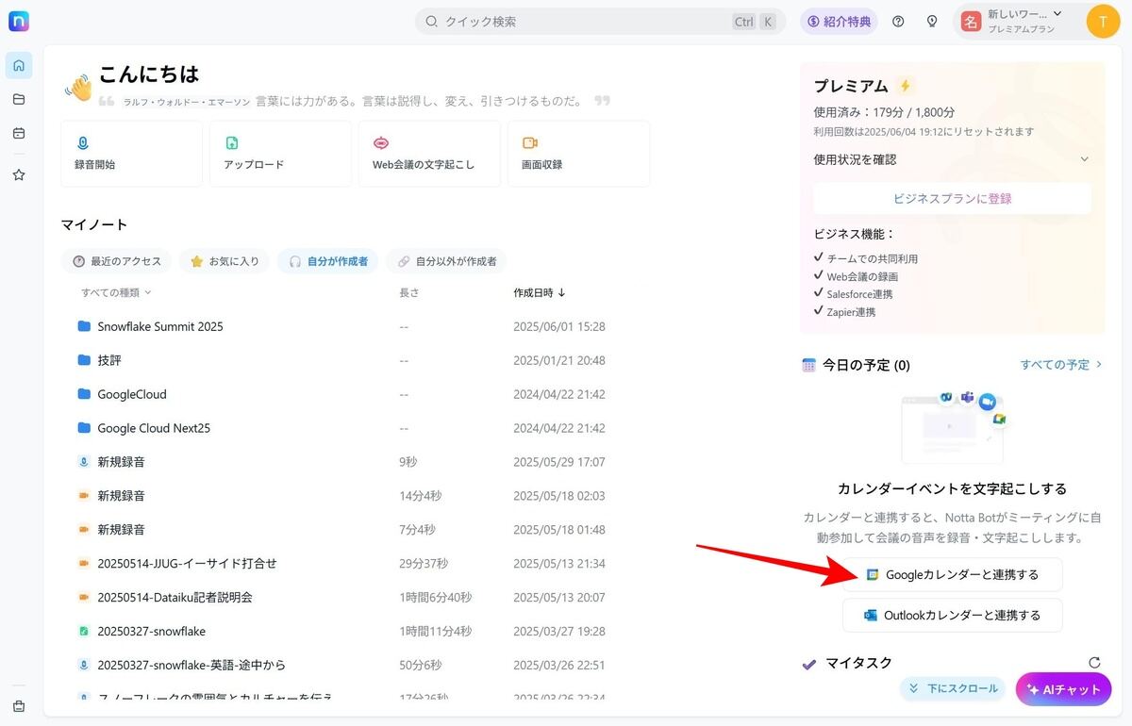The height and width of the screenshot is (726, 1132).
Task: Click the 長さ column header
Action: coord(408,292)
